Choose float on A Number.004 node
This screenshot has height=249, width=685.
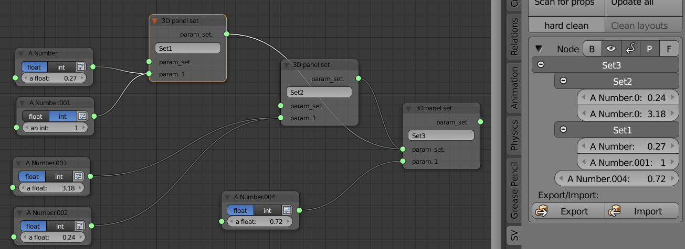pos(240,210)
